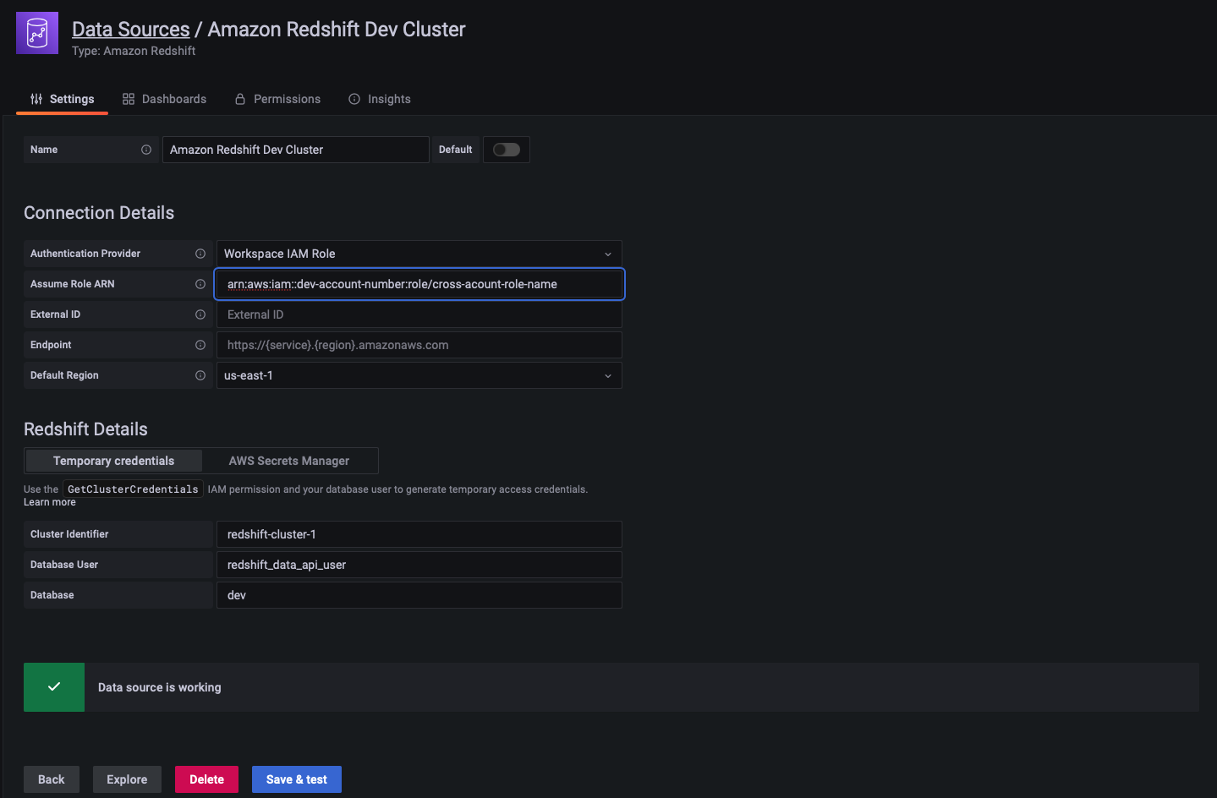Focus the data source Name field
Image resolution: width=1217 pixels, height=798 pixels.
click(296, 150)
